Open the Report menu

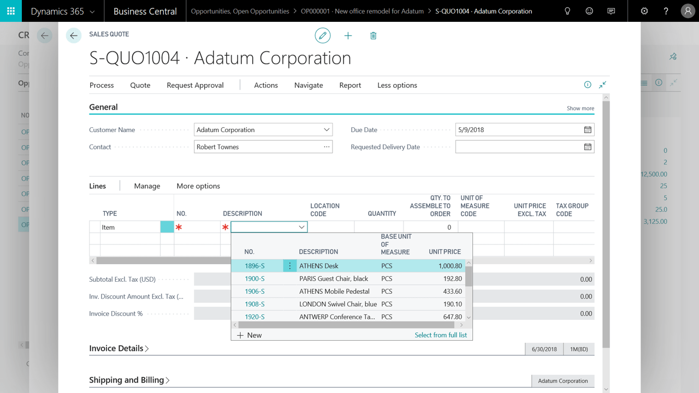(x=350, y=85)
